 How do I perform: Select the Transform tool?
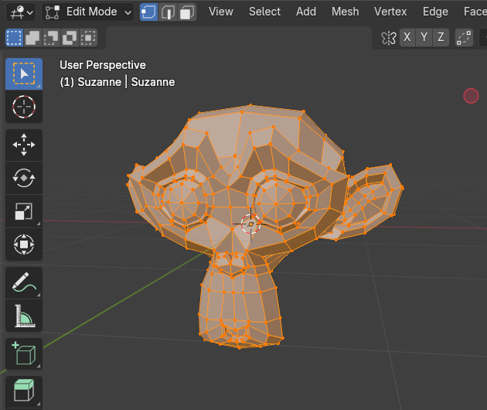pos(24,244)
